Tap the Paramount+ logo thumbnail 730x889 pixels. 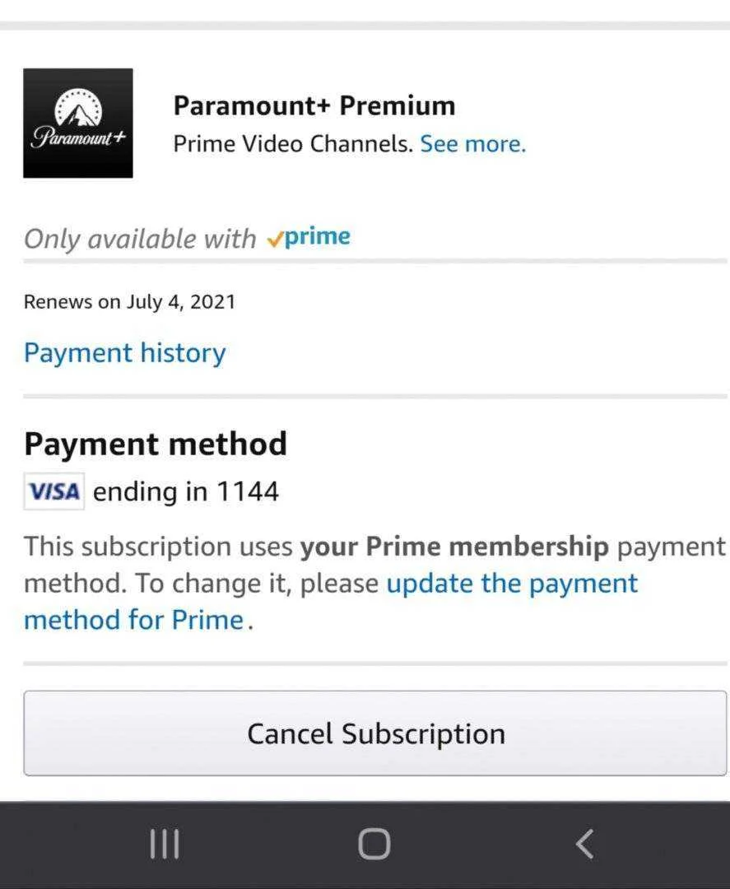pos(78,123)
